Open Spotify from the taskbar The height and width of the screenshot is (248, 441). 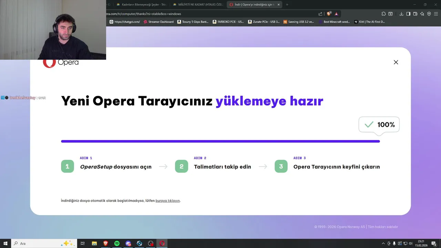pos(117,244)
